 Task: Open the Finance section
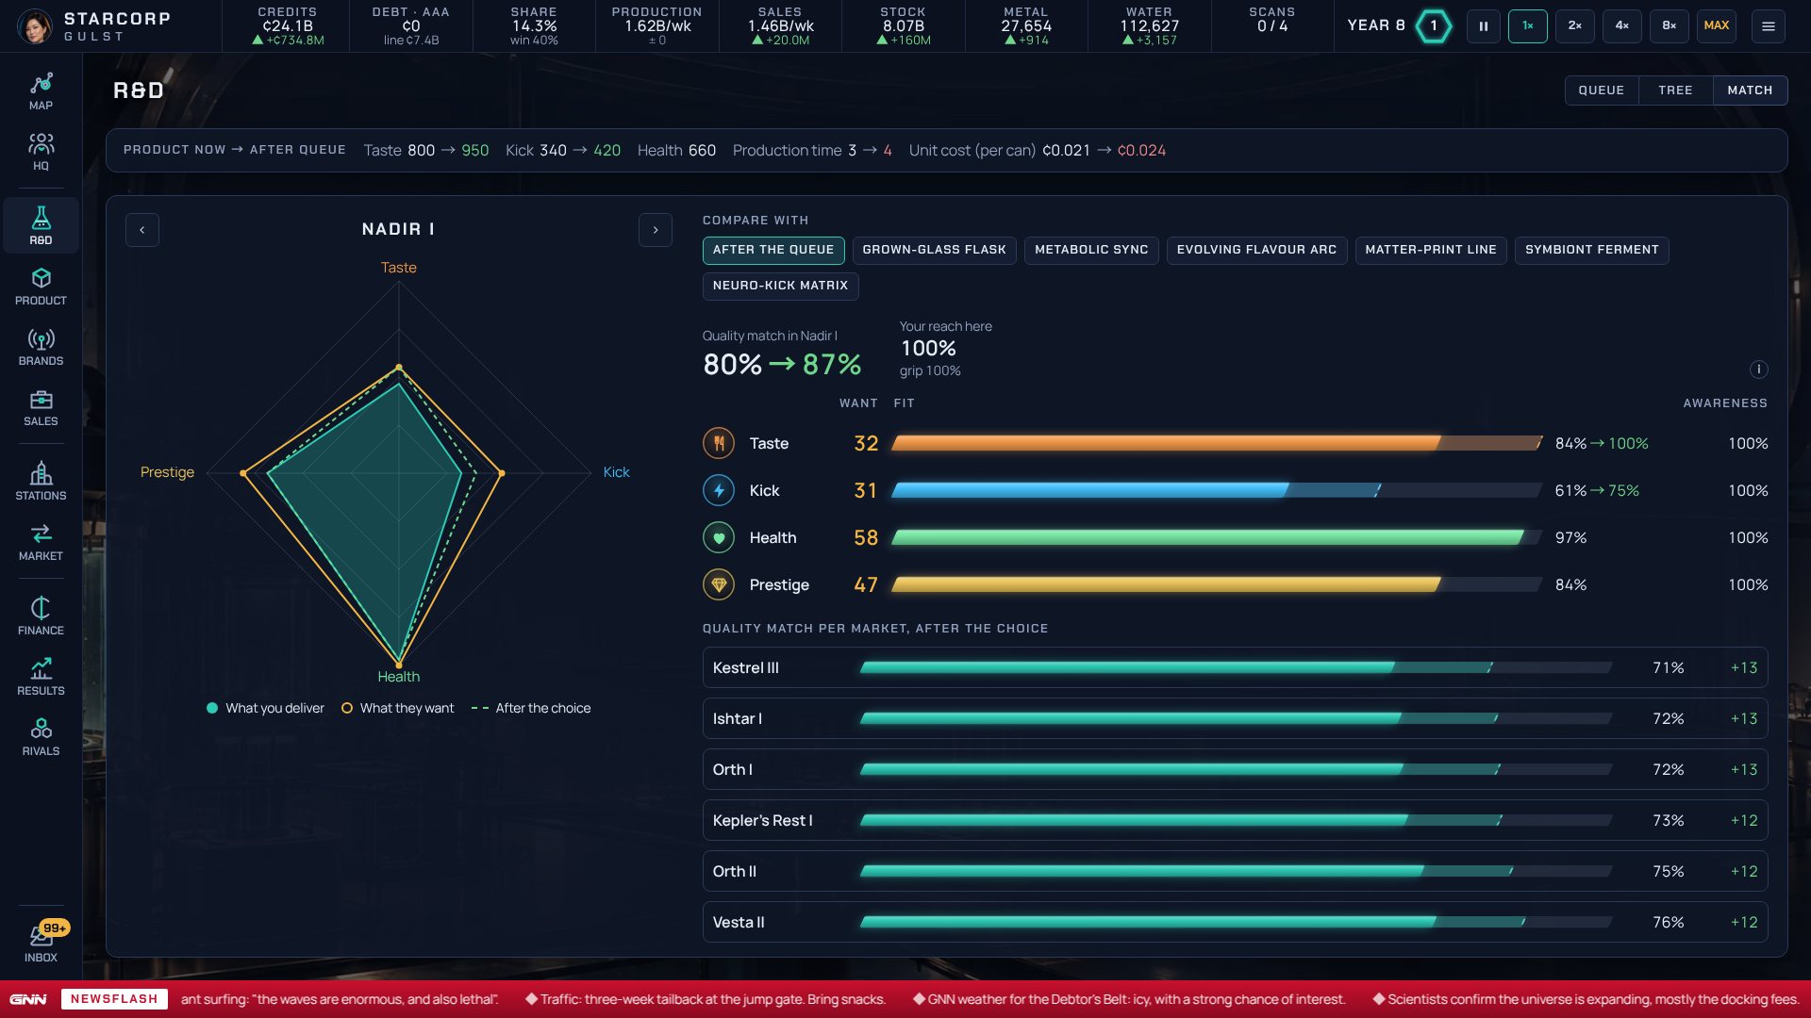click(41, 616)
